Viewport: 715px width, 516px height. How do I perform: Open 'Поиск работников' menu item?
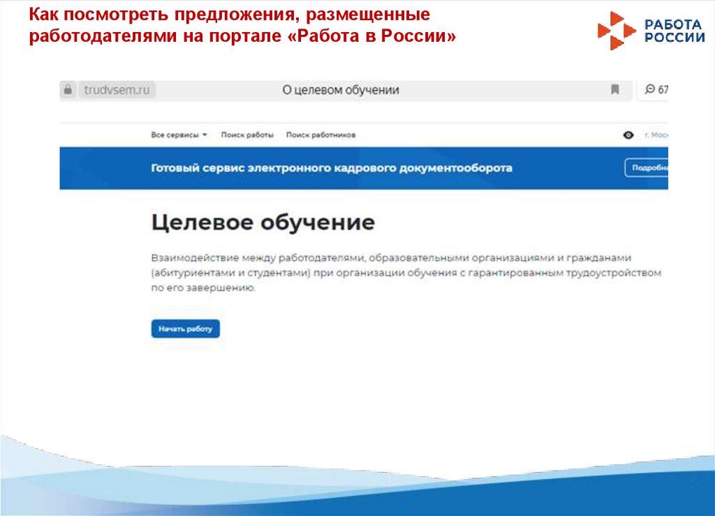tap(320, 135)
